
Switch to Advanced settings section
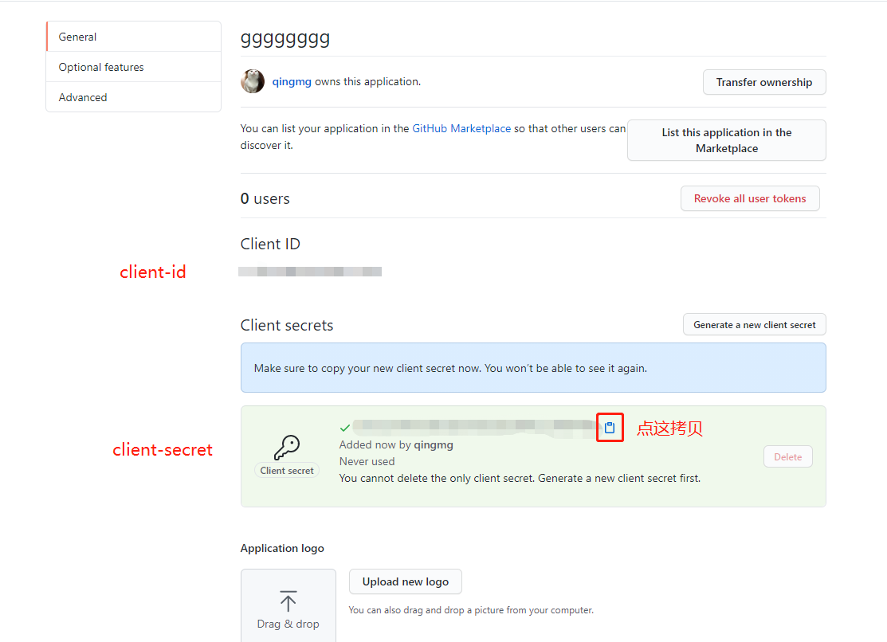pyautogui.click(x=83, y=97)
